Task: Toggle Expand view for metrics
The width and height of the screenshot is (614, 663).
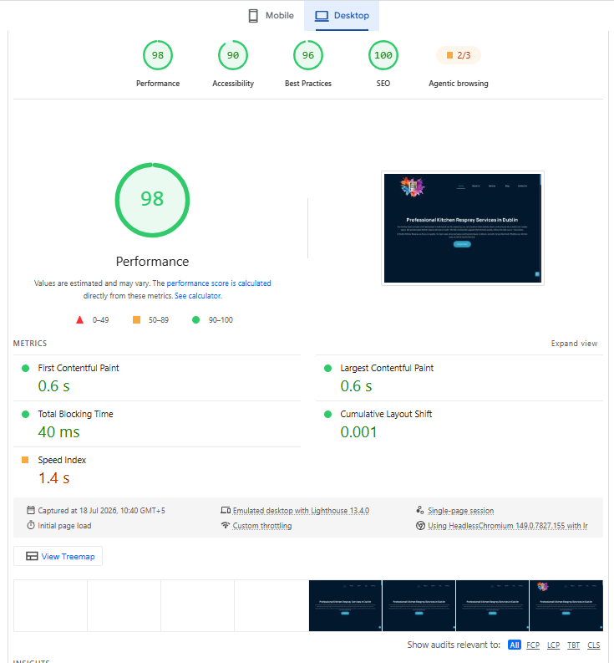Action: click(574, 344)
